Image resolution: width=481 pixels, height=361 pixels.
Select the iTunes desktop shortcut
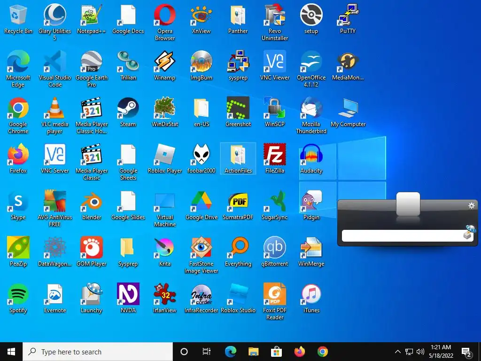coord(311,298)
